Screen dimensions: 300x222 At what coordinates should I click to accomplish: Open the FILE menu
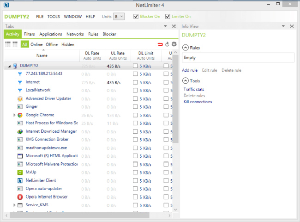click(40, 17)
